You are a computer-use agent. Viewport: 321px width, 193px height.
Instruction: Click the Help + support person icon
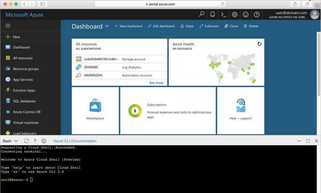[x=241, y=105]
